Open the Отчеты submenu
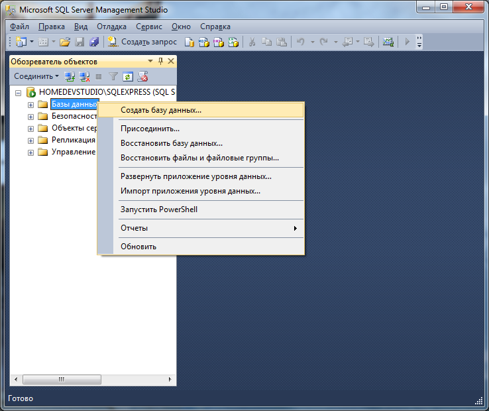489x411 pixels. click(201, 228)
